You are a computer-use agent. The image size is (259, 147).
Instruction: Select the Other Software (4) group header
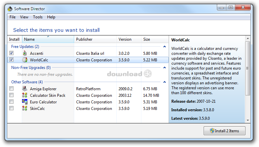click(27, 82)
